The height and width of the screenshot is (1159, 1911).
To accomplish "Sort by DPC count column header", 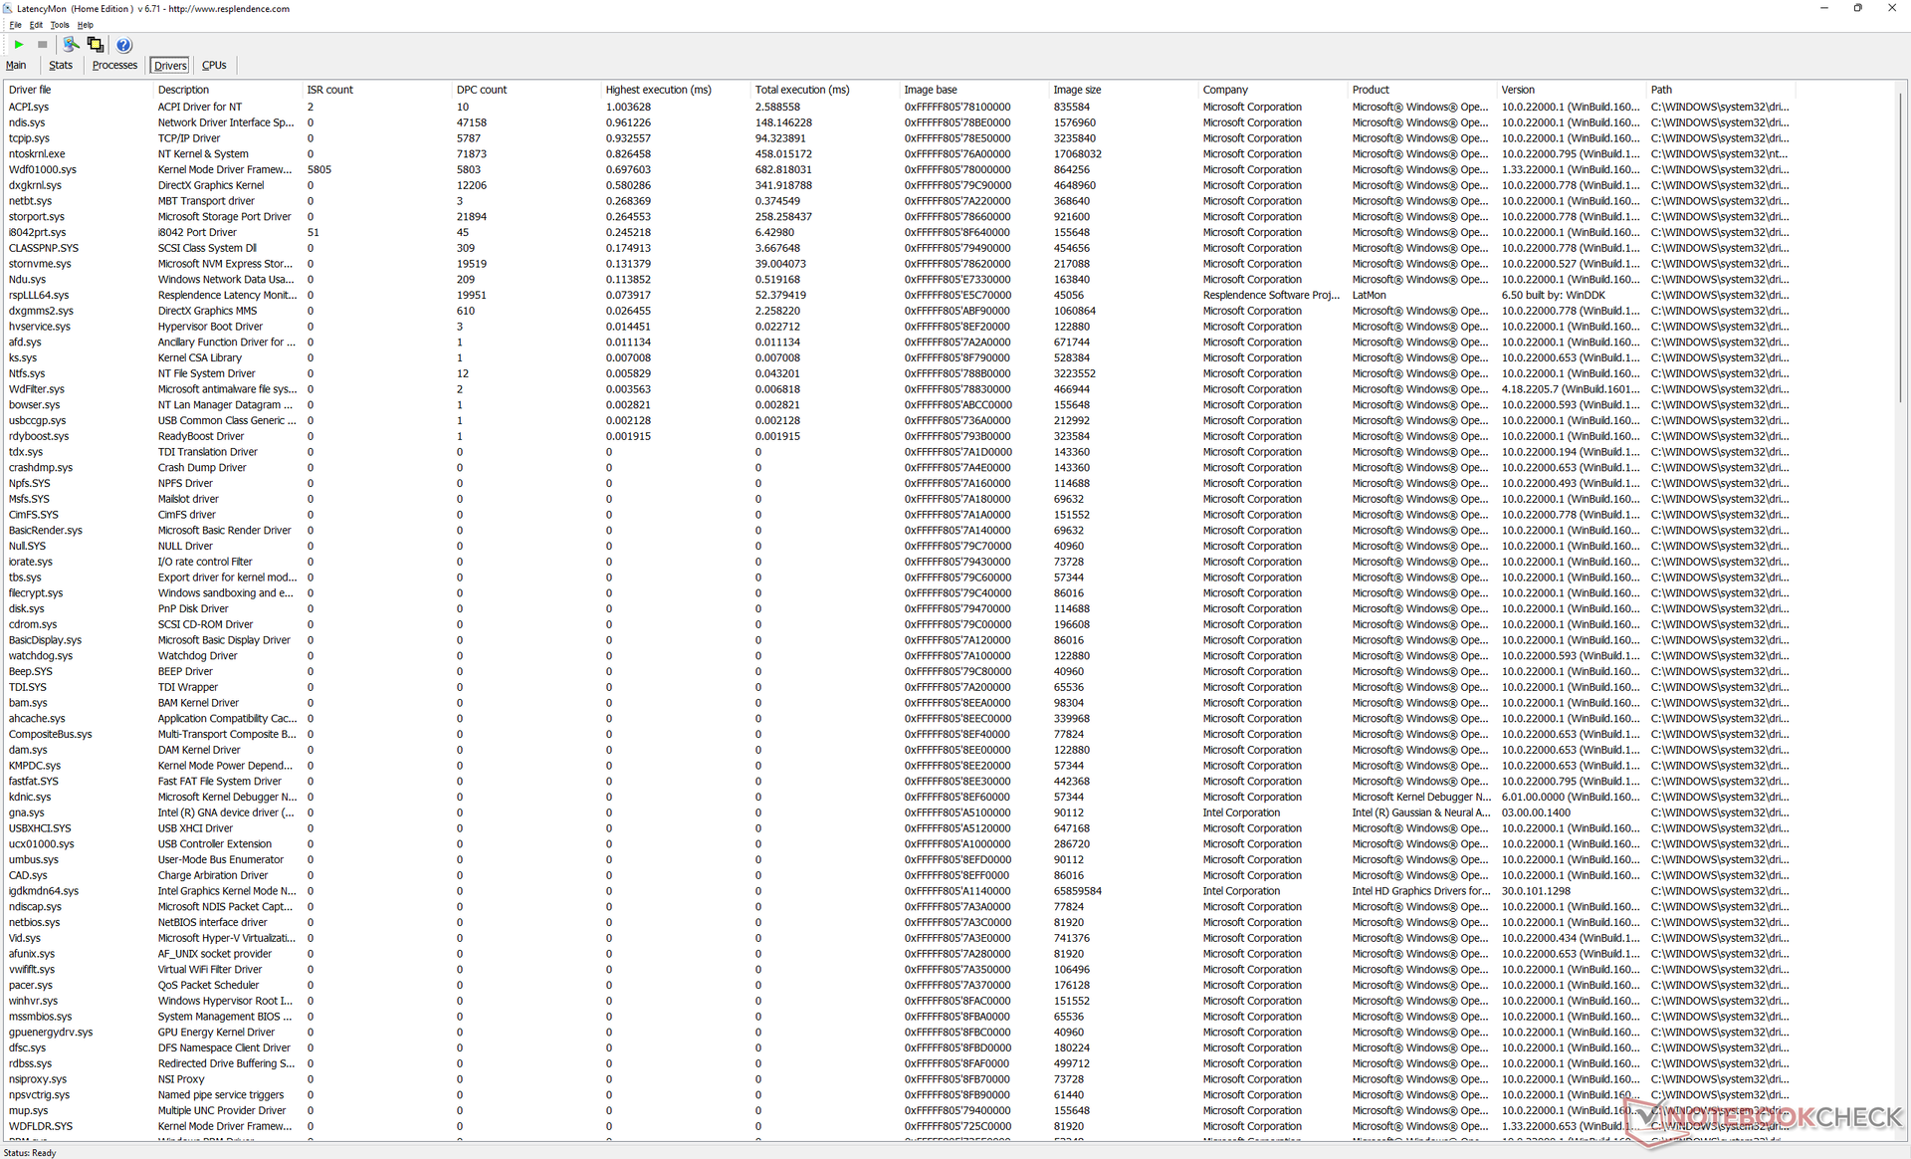I will coord(482,90).
